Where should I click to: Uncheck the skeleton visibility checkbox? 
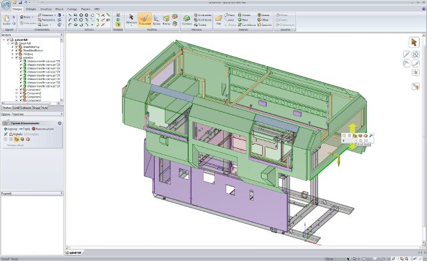tap(17, 57)
